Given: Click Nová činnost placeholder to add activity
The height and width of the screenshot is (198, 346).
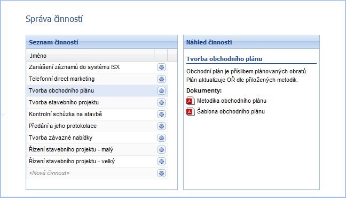Looking at the screenshot, I should tap(49, 173).
